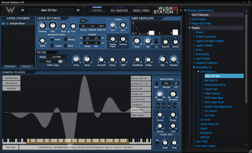Image resolution: width=252 pixels, height=153 pixels.
Task: Click the layer Pan knob
Action: pos(53,25)
